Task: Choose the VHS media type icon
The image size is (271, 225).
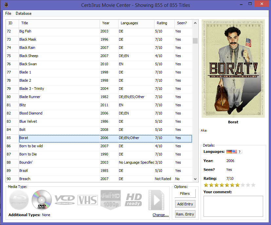Action: (x=87, y=199)
